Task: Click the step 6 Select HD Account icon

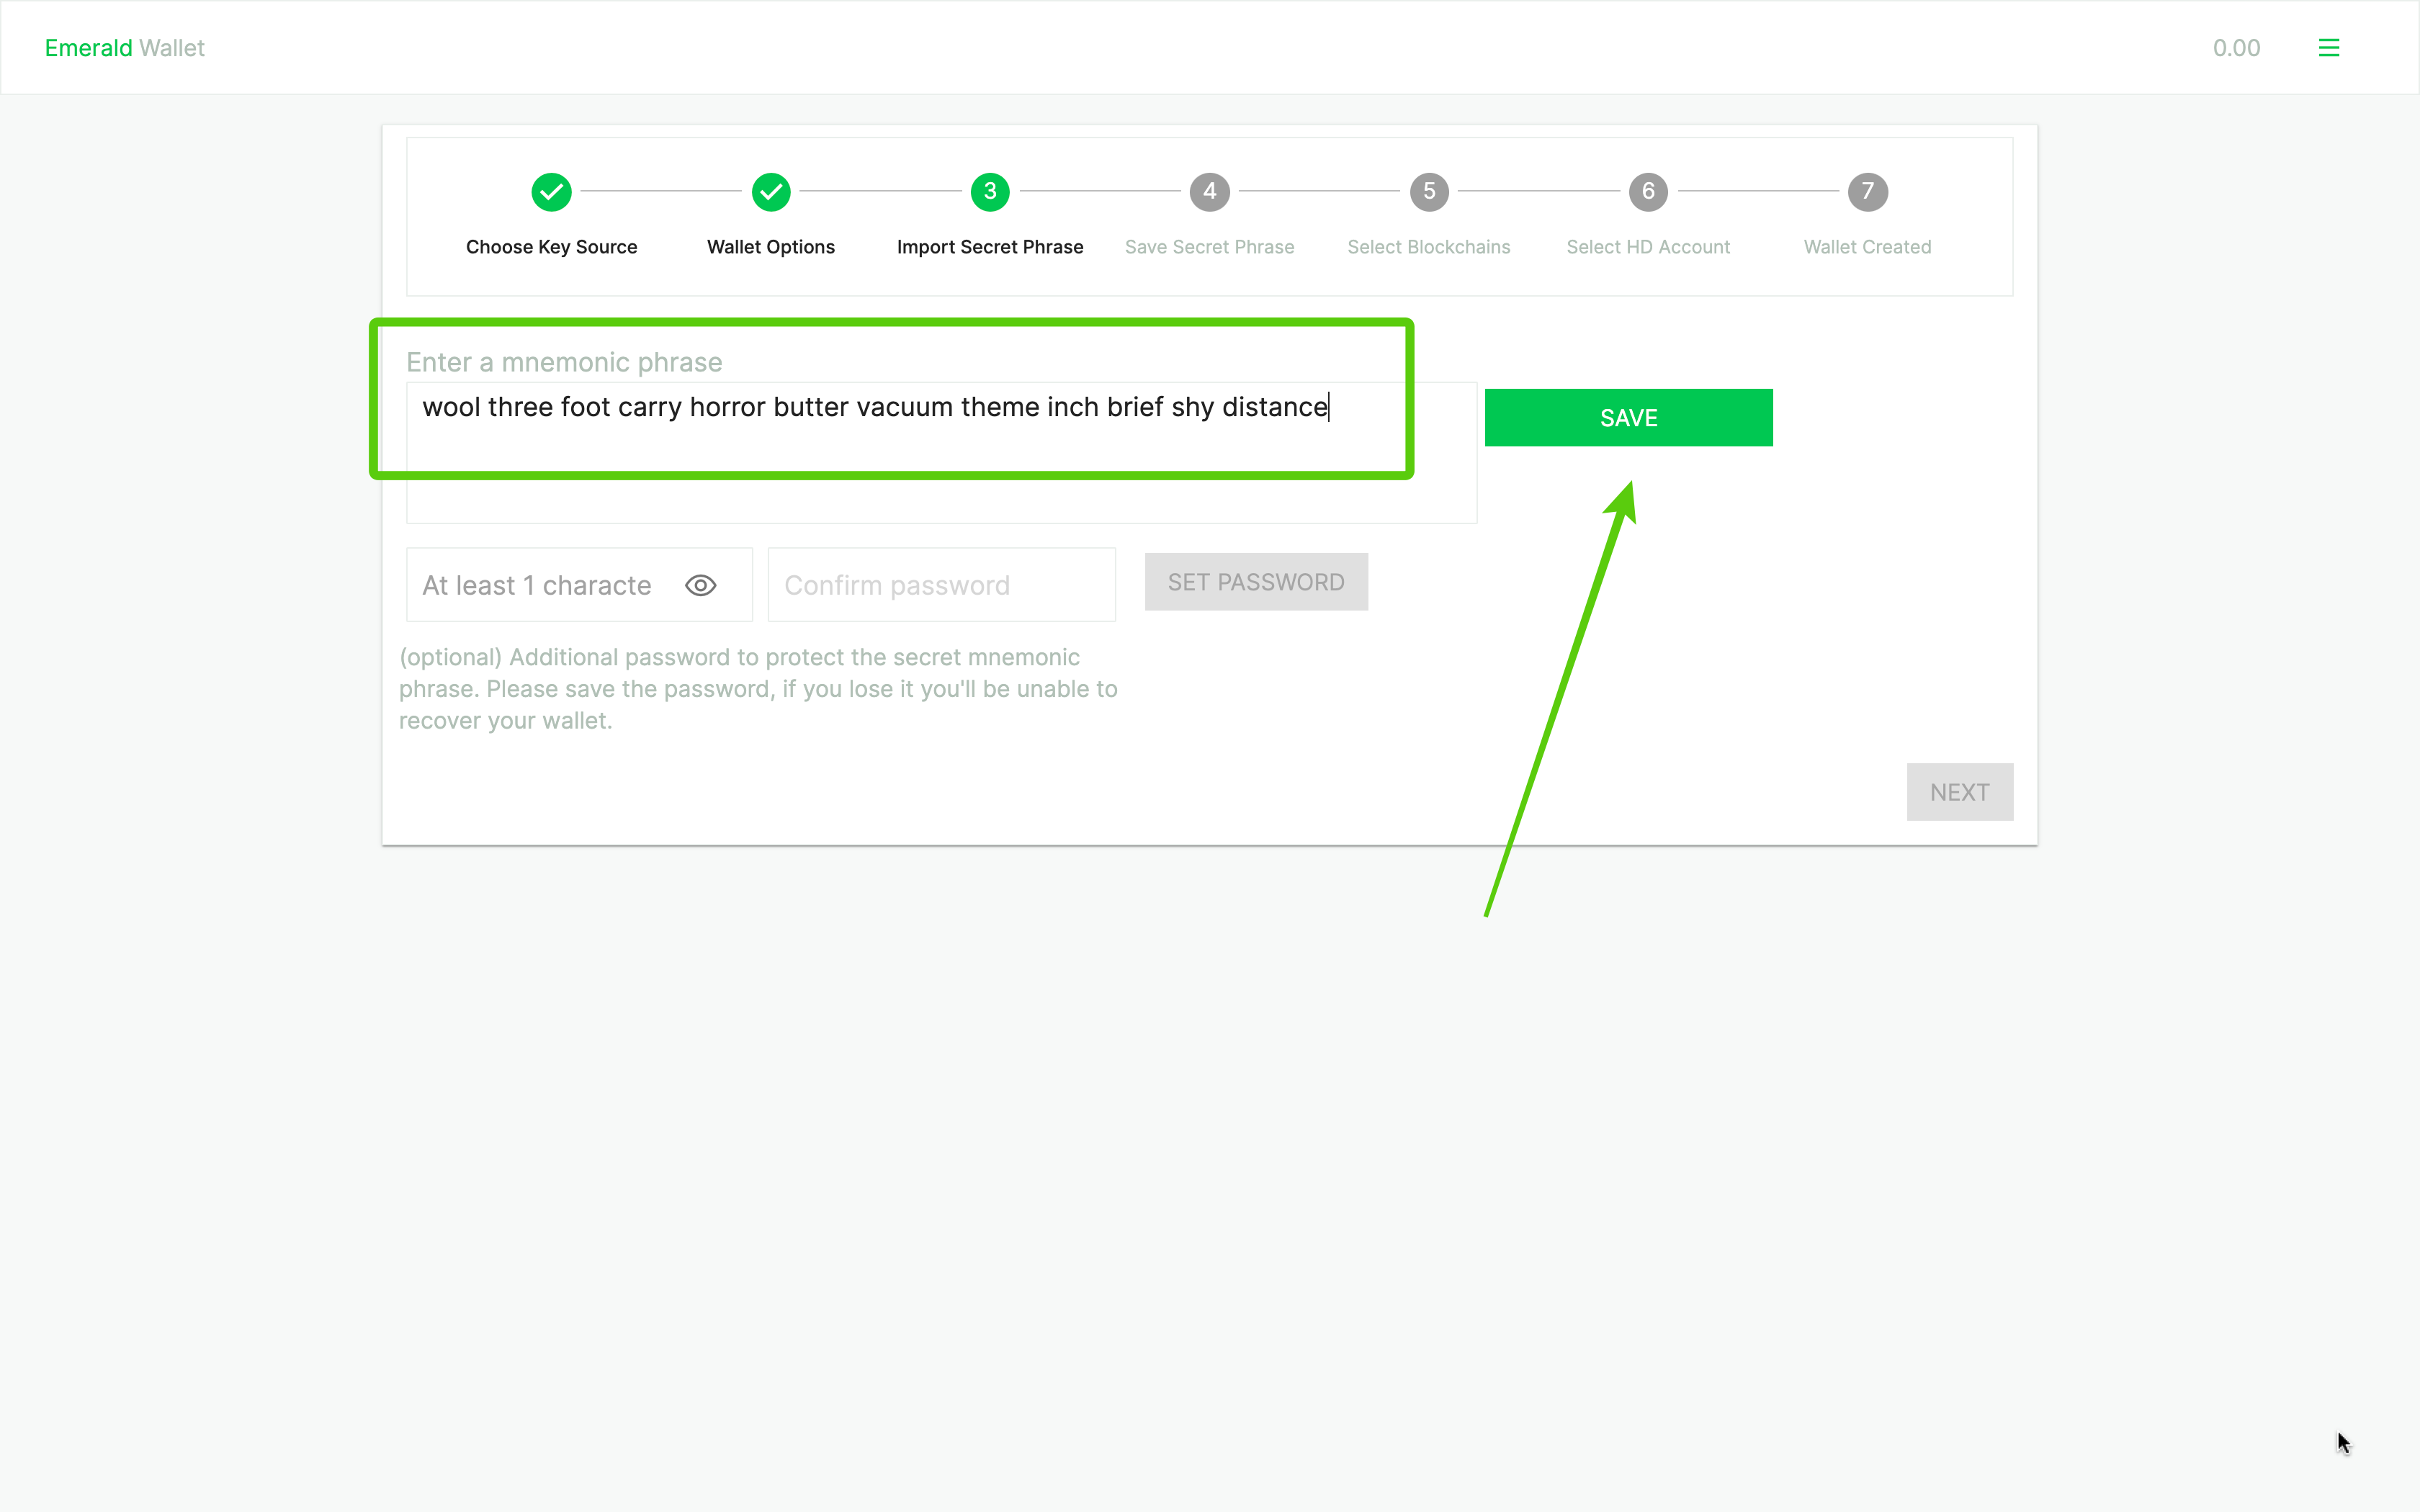Action: tap(1648, 190)
